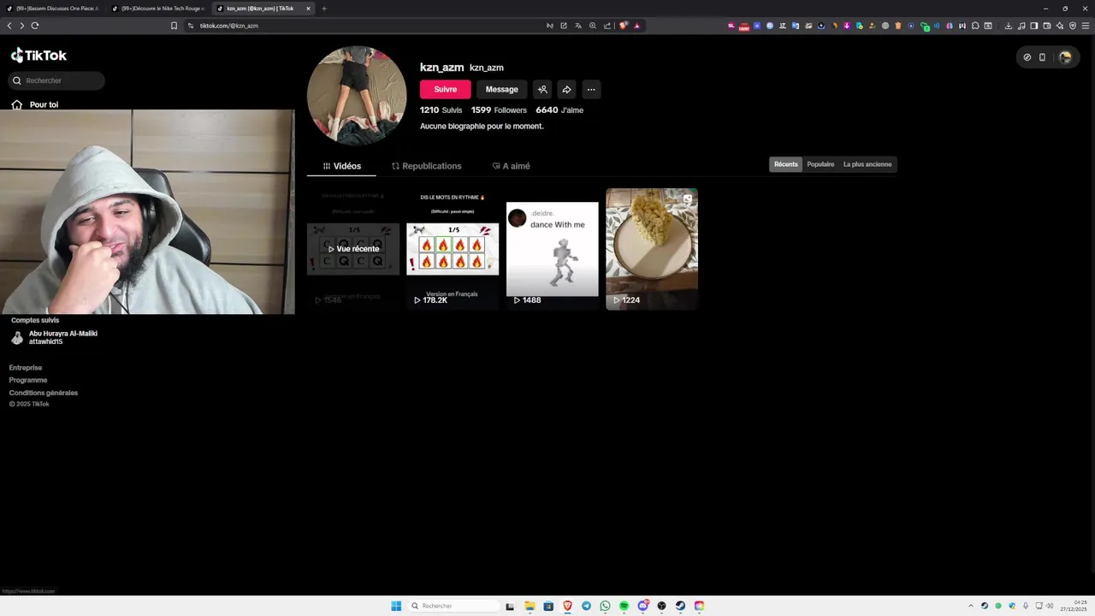Image resolution: width=1095 pixels, height=616 pixels.
Task: Click the search field in TikTok sidebar
Action: [x=56, y=80]
